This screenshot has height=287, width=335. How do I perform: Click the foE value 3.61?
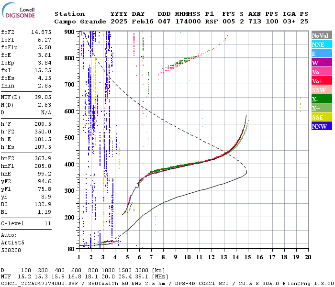point(45,55)
